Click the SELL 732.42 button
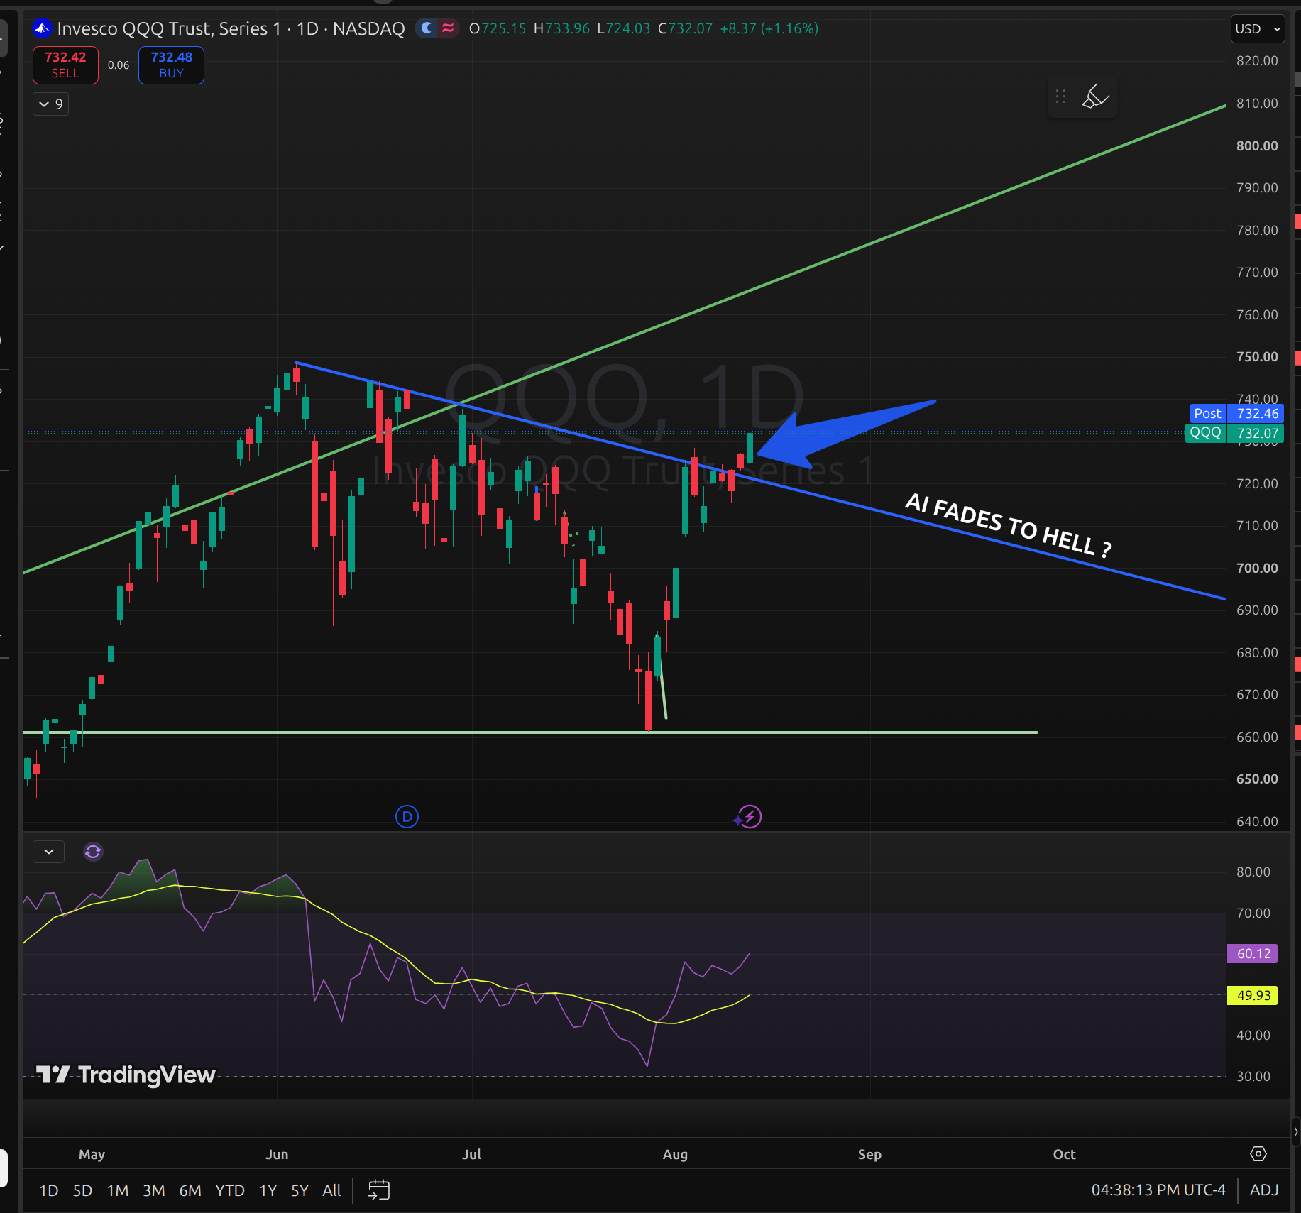 (65, 65)
